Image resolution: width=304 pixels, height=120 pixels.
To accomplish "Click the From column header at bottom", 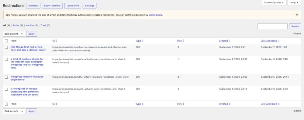I will (14, 104).
